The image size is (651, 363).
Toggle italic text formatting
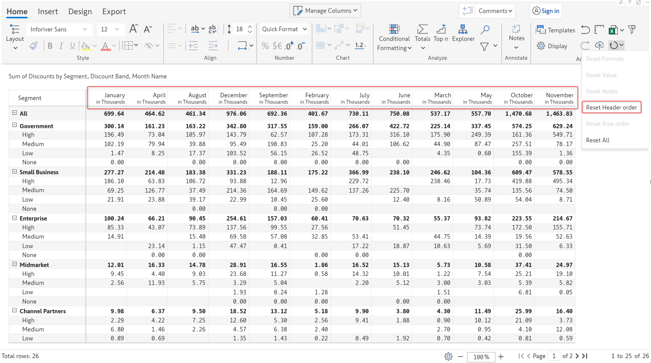61,46
